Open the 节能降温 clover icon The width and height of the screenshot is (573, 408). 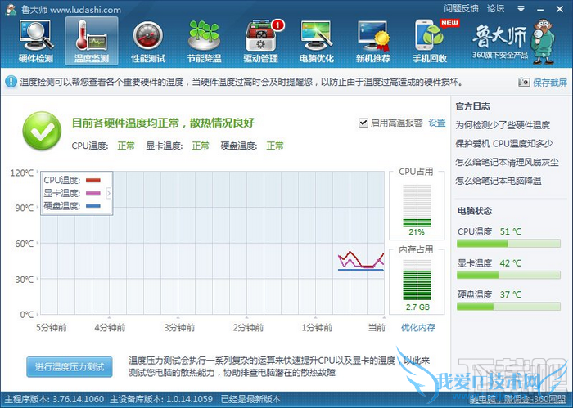click(205, 41)
